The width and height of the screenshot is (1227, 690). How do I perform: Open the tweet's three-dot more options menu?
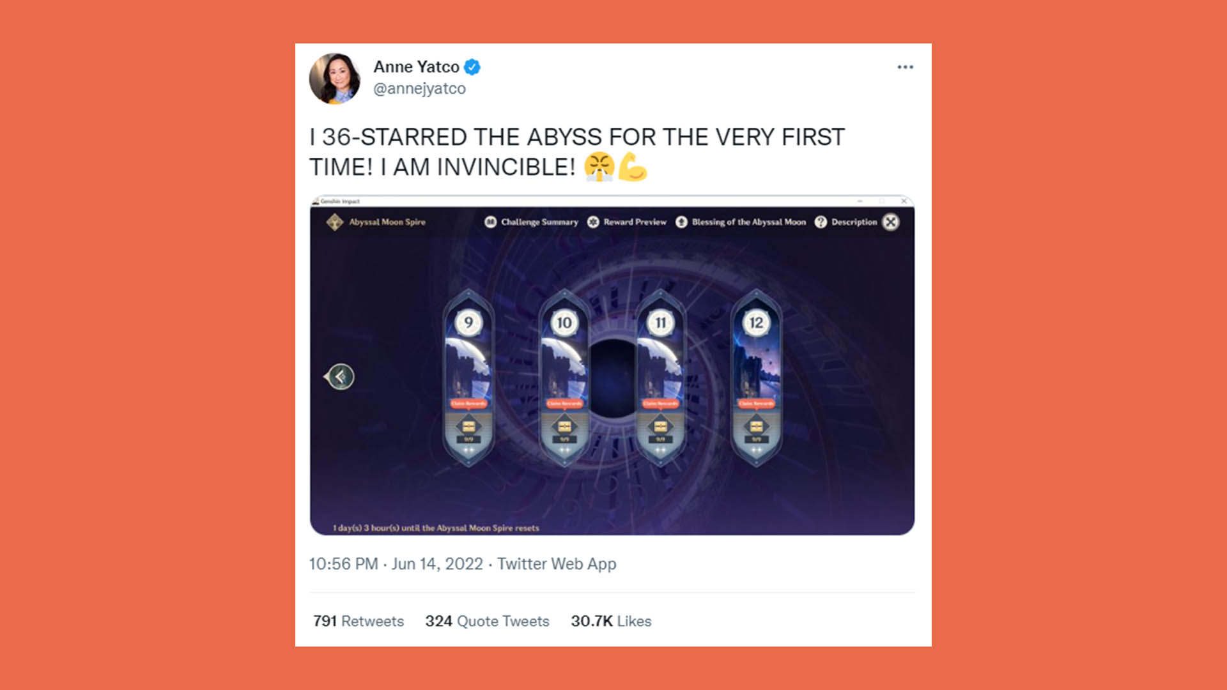[905, 67]
